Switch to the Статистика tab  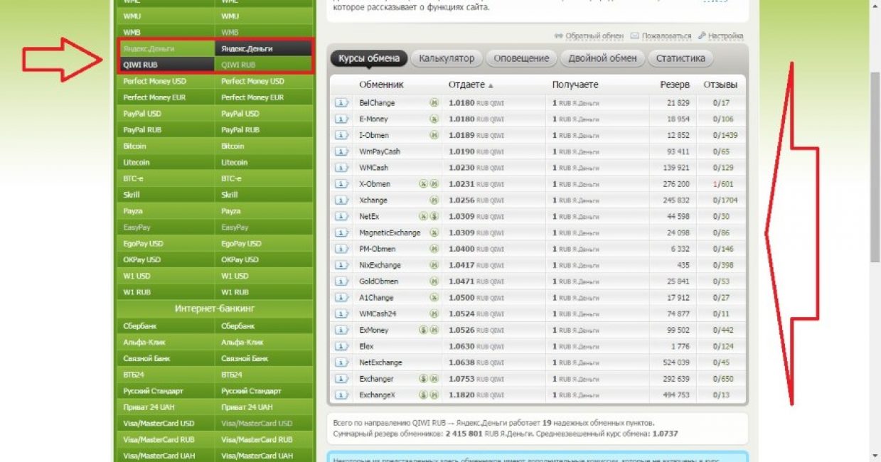coord(680,58)
